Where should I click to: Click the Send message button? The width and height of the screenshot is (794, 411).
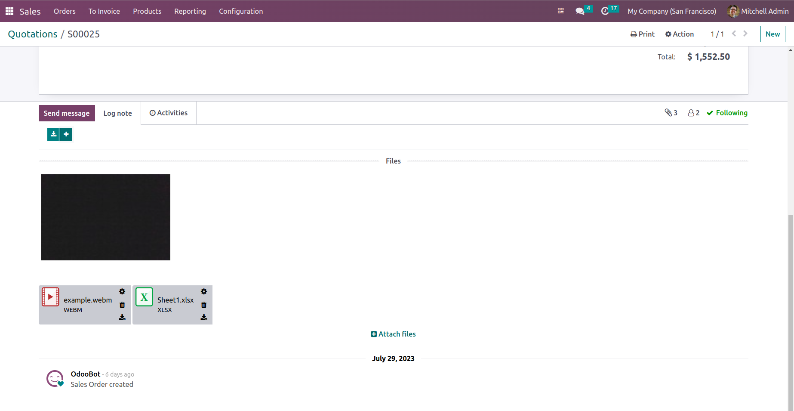click(x=67, y=113)
